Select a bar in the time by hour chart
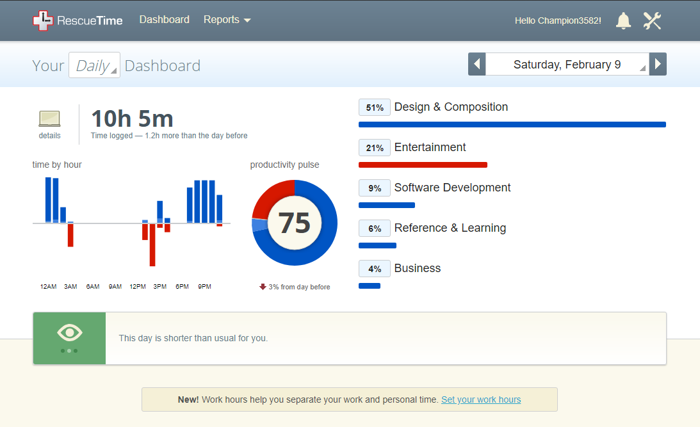Viewport: 700px width, 427px height. [50, 198]
